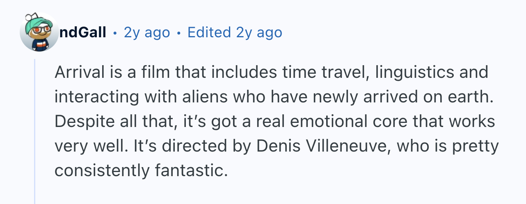Screen dimensions: 526x204
Task: Collapse the comment thread via vertical line
Action: coord(35,131)
